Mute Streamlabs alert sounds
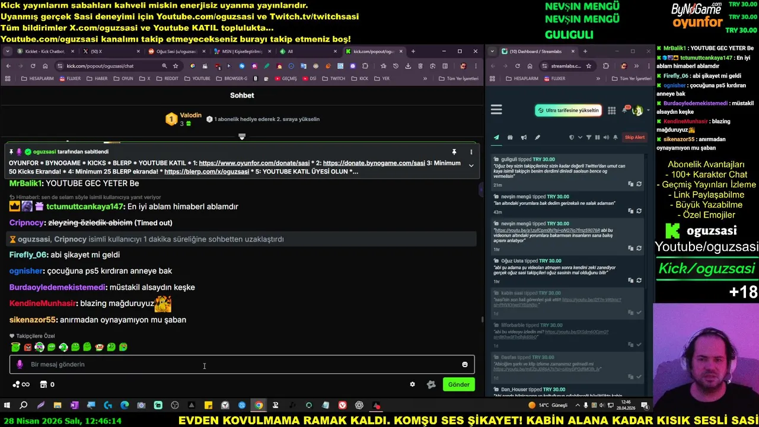The width and height of the screenshot is (759, 427). [x=605, y=138]
